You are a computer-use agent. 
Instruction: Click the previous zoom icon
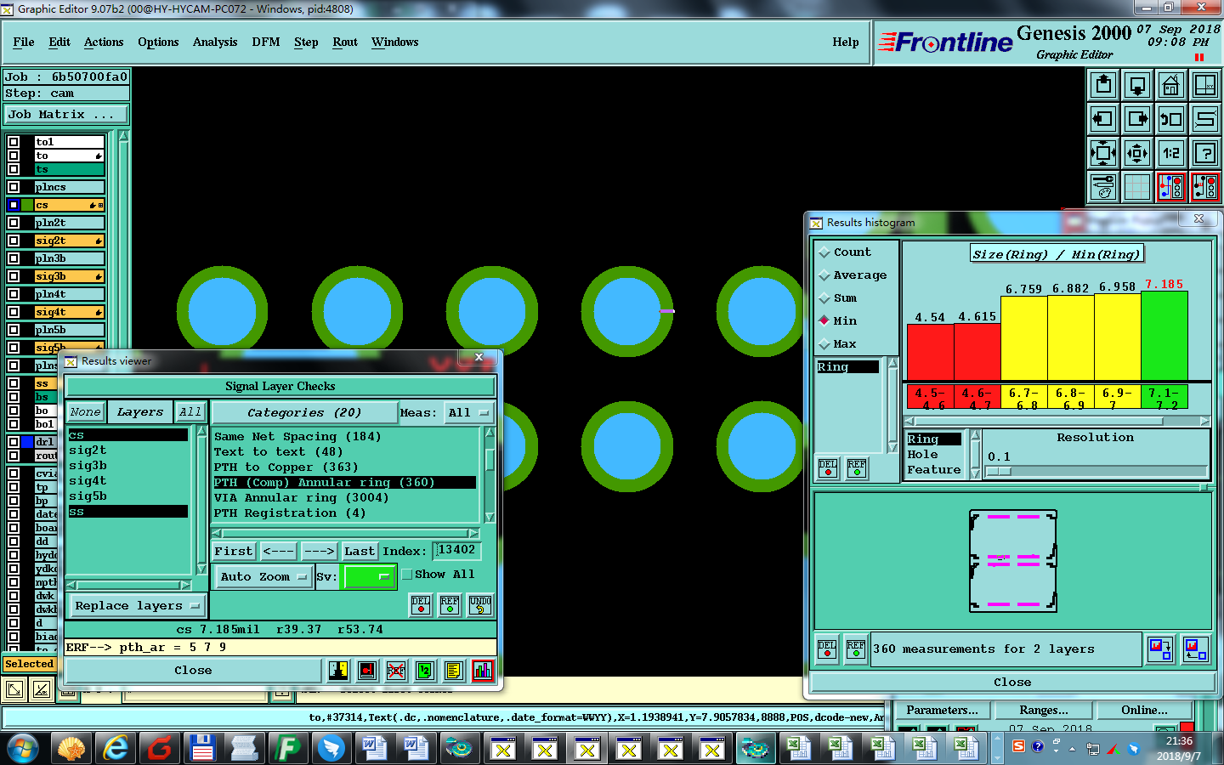click(x=1171, y=120)
